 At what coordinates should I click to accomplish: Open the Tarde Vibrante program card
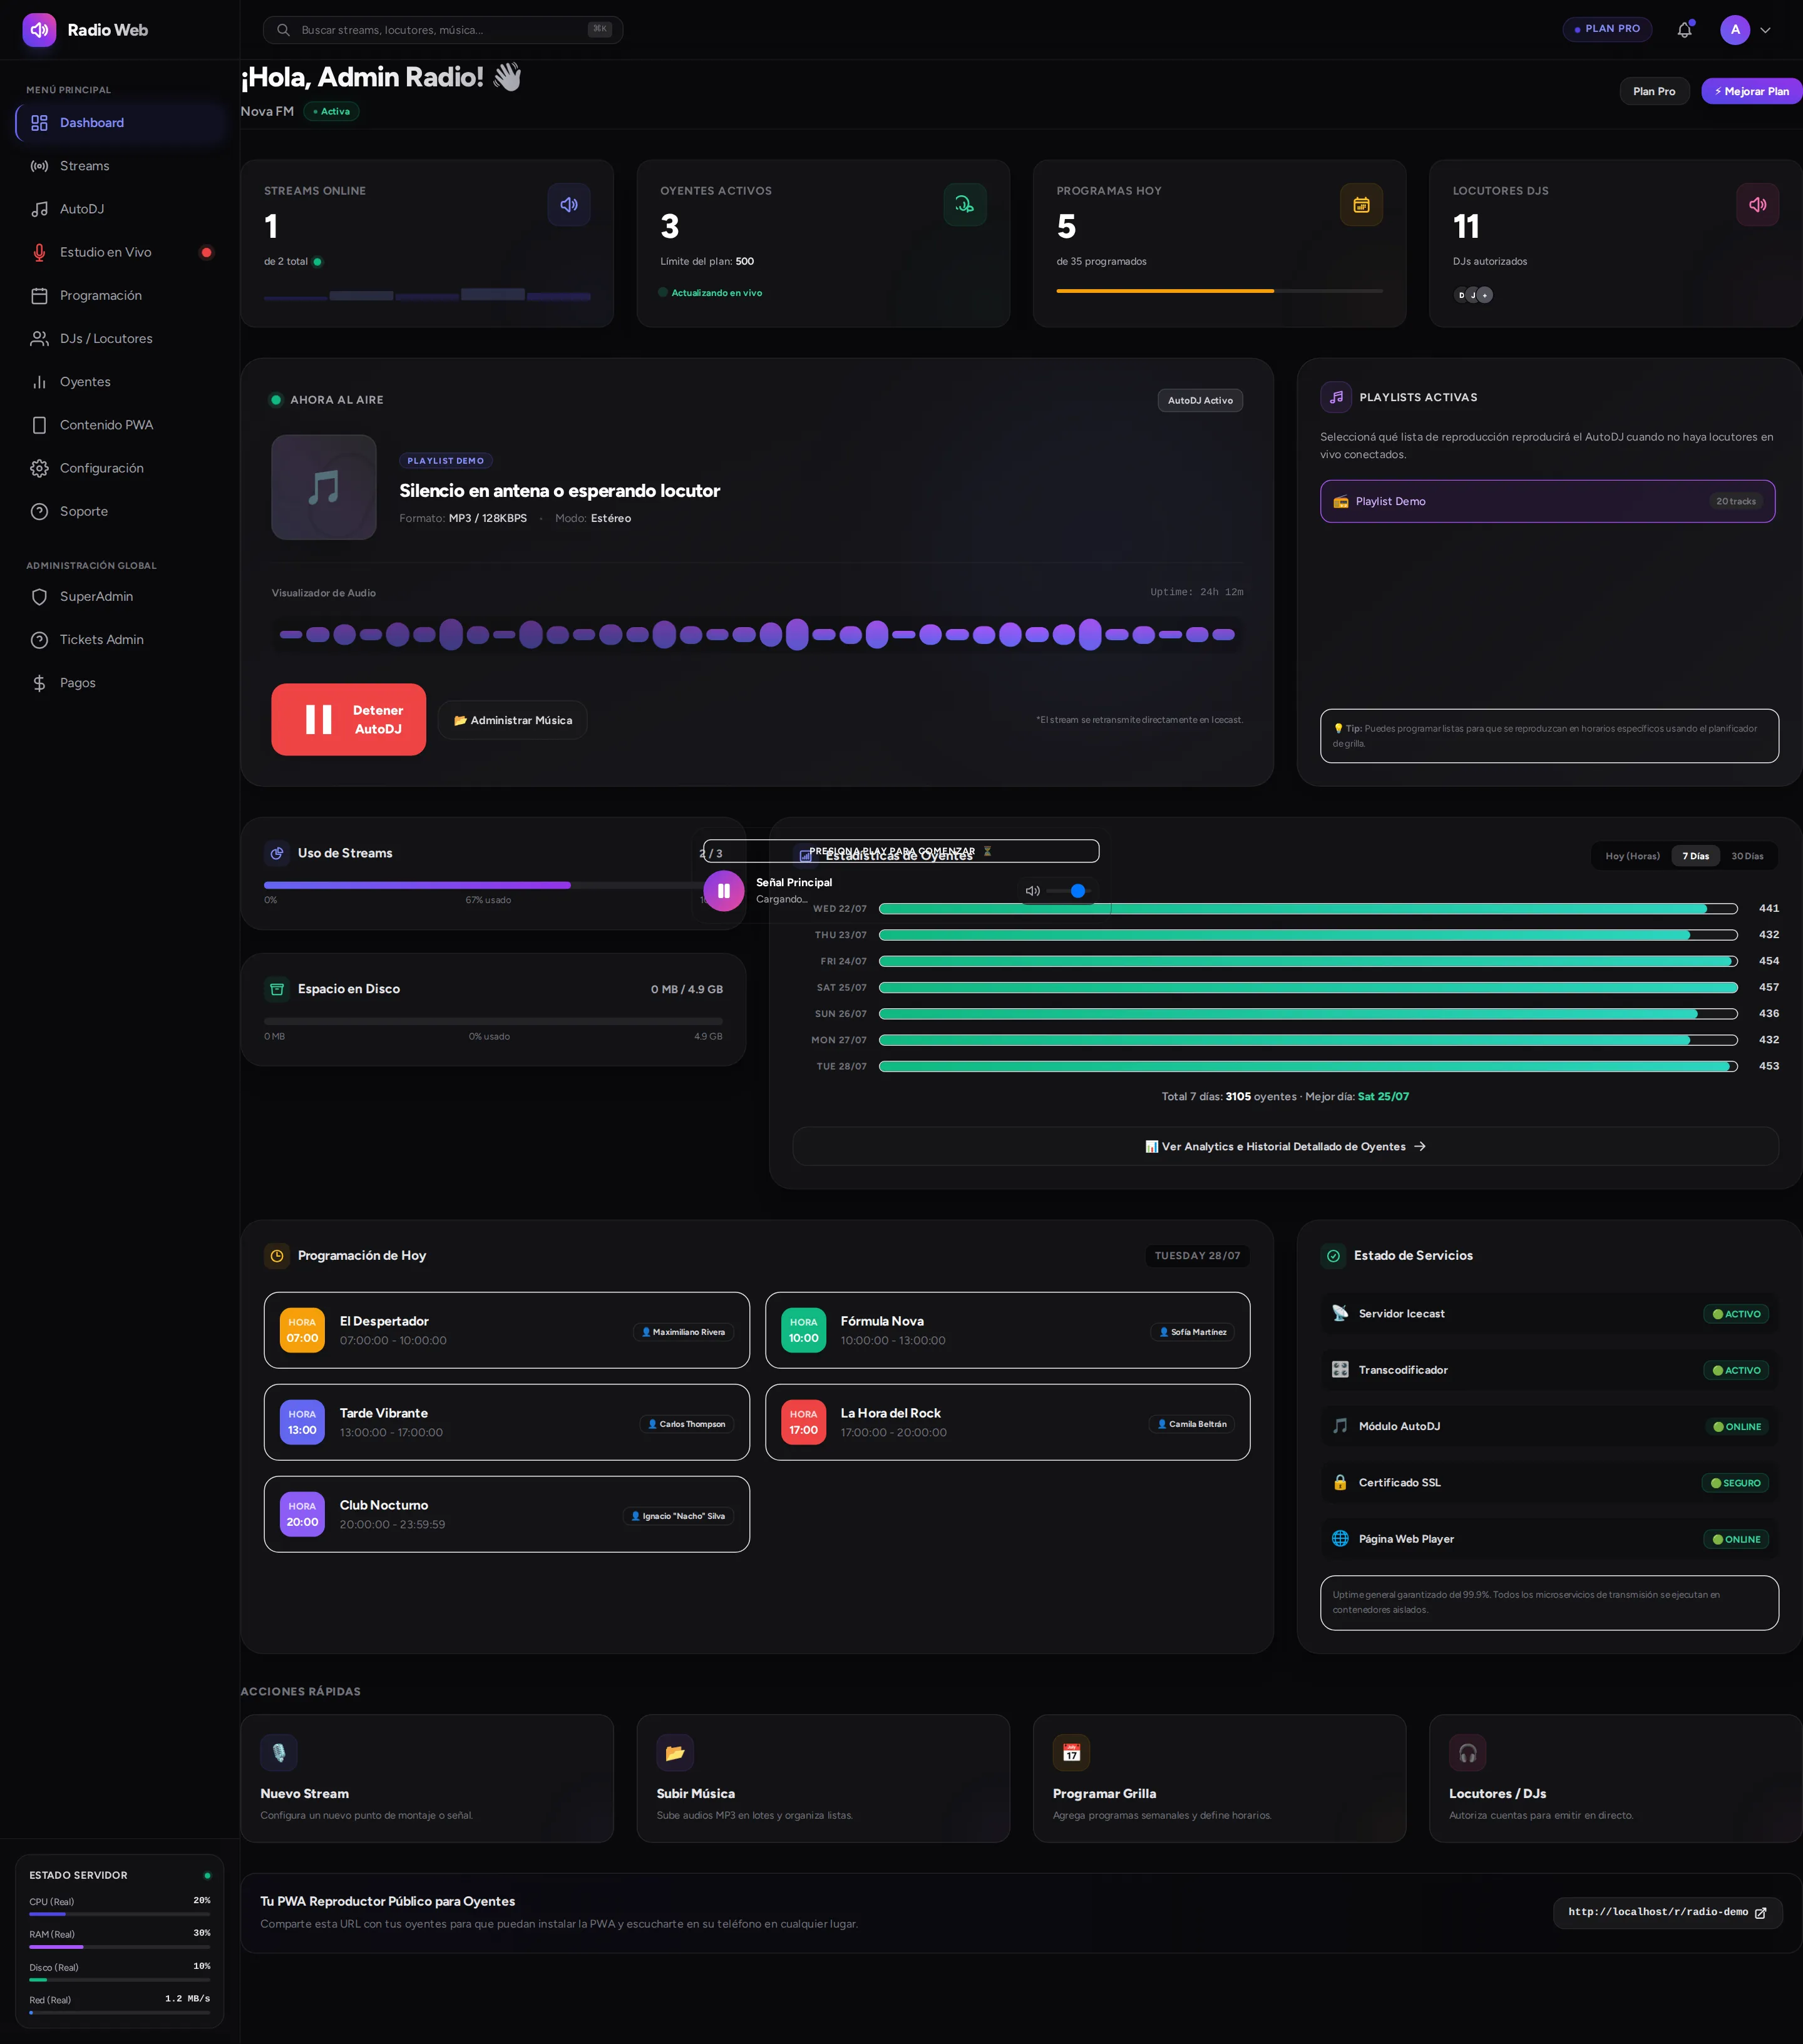(506, 1422)
